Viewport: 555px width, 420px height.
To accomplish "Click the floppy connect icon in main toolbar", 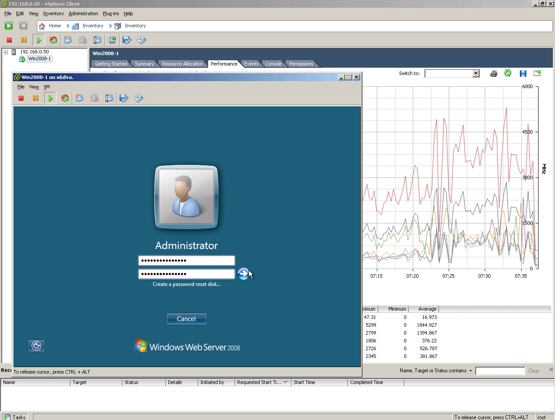I will pos(127,40).
